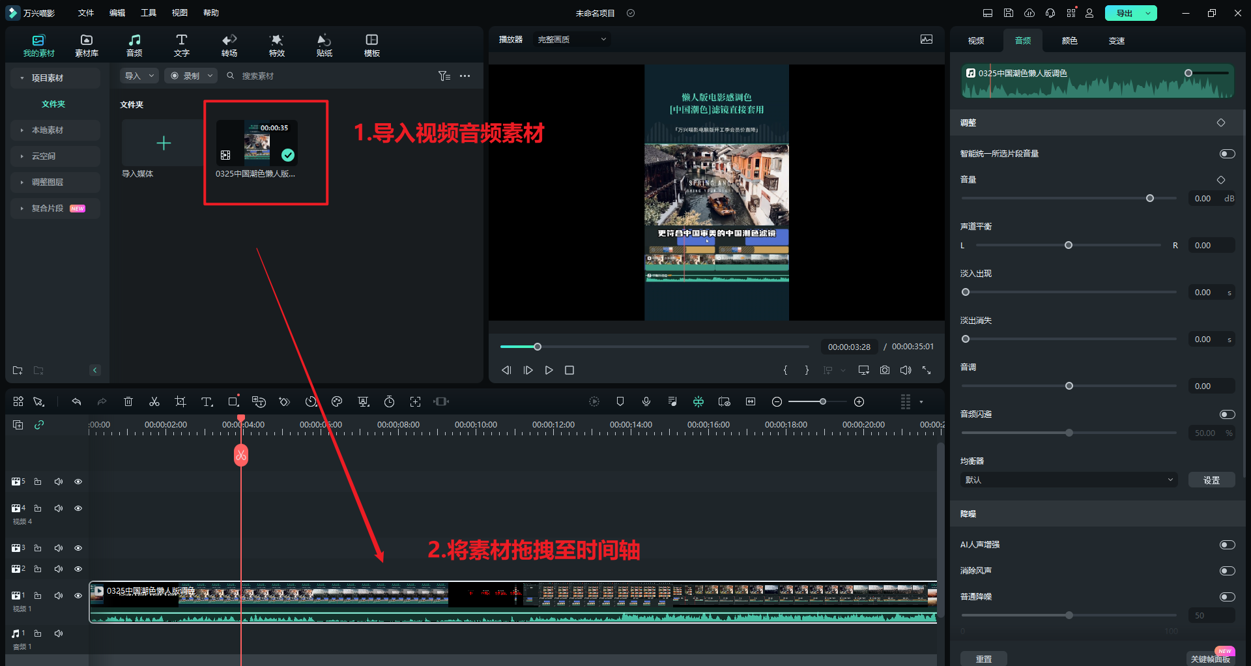
Task: Click the trash delete icon in timeline toolbar
Action: 128,401
